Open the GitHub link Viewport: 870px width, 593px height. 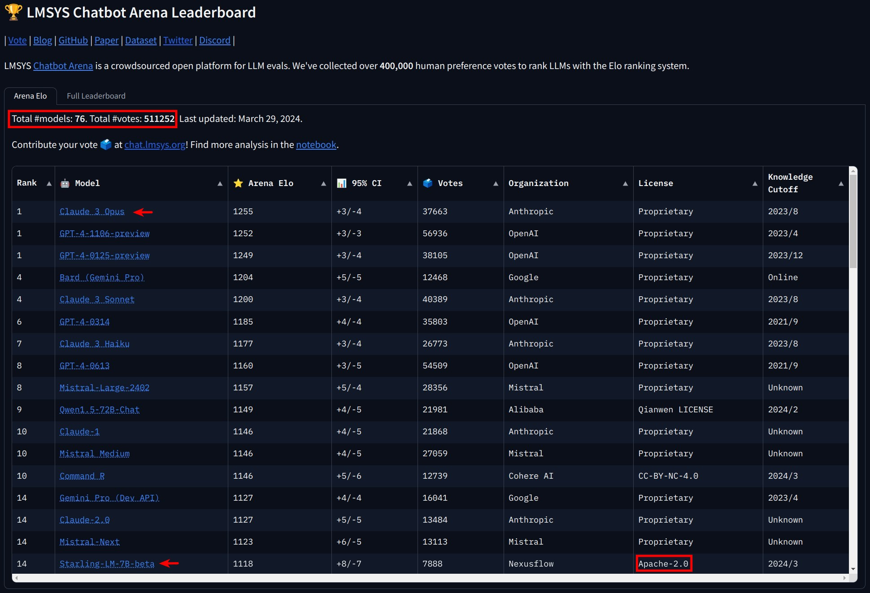click(73, 40)
